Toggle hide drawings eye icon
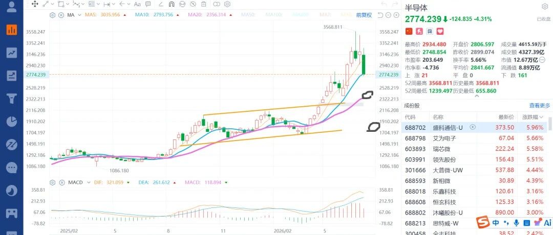The height and width of the screenshot is (235, 553). tap(193, 4)
